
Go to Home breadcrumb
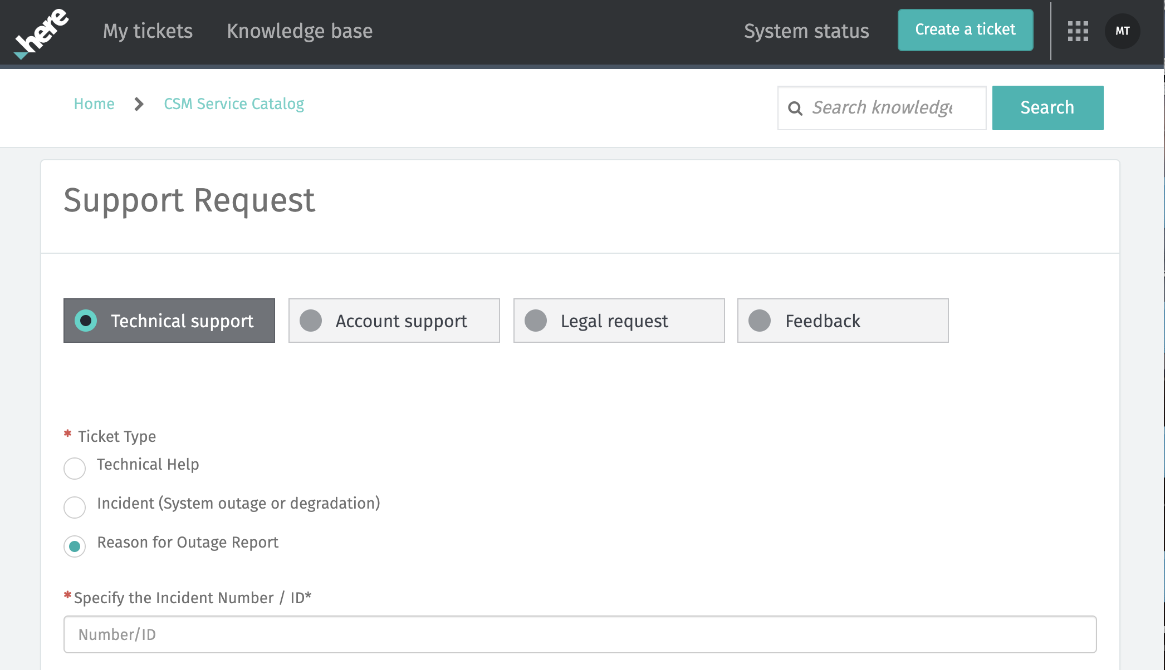94,104
